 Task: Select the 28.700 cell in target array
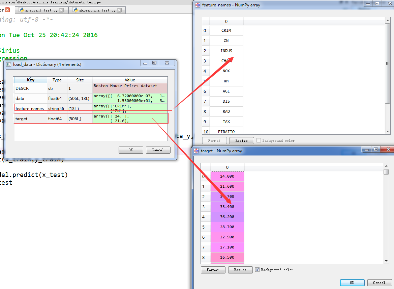(x=227, y=227)
